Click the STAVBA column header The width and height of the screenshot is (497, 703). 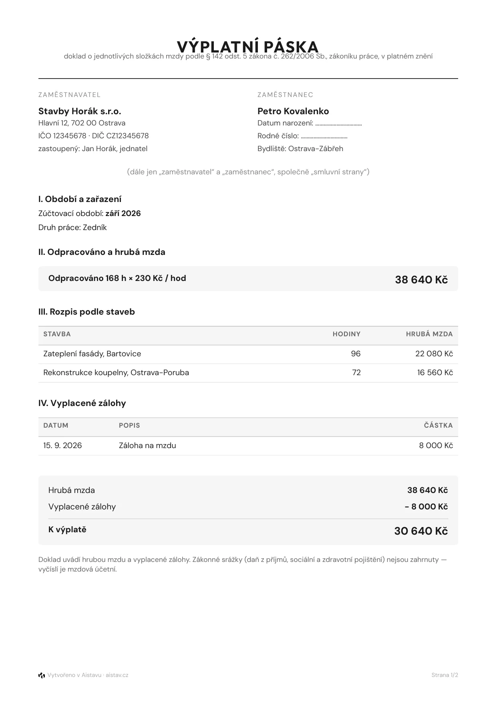click(57, 334)
